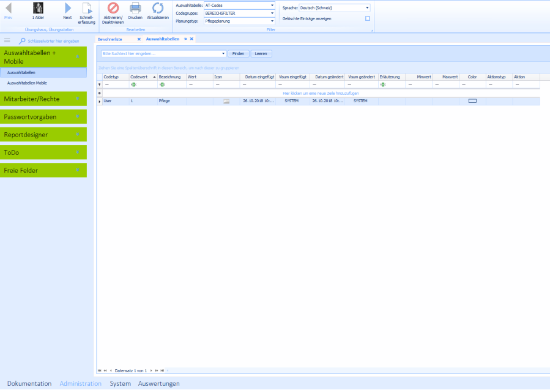Open Administration module
Viewport: 550px width, 390px height.
coord(81,384)
